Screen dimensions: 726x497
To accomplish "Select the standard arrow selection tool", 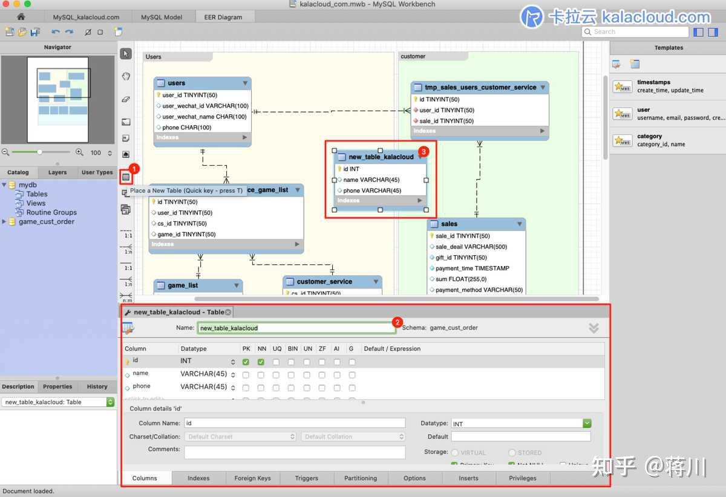I will pos(126,54).
